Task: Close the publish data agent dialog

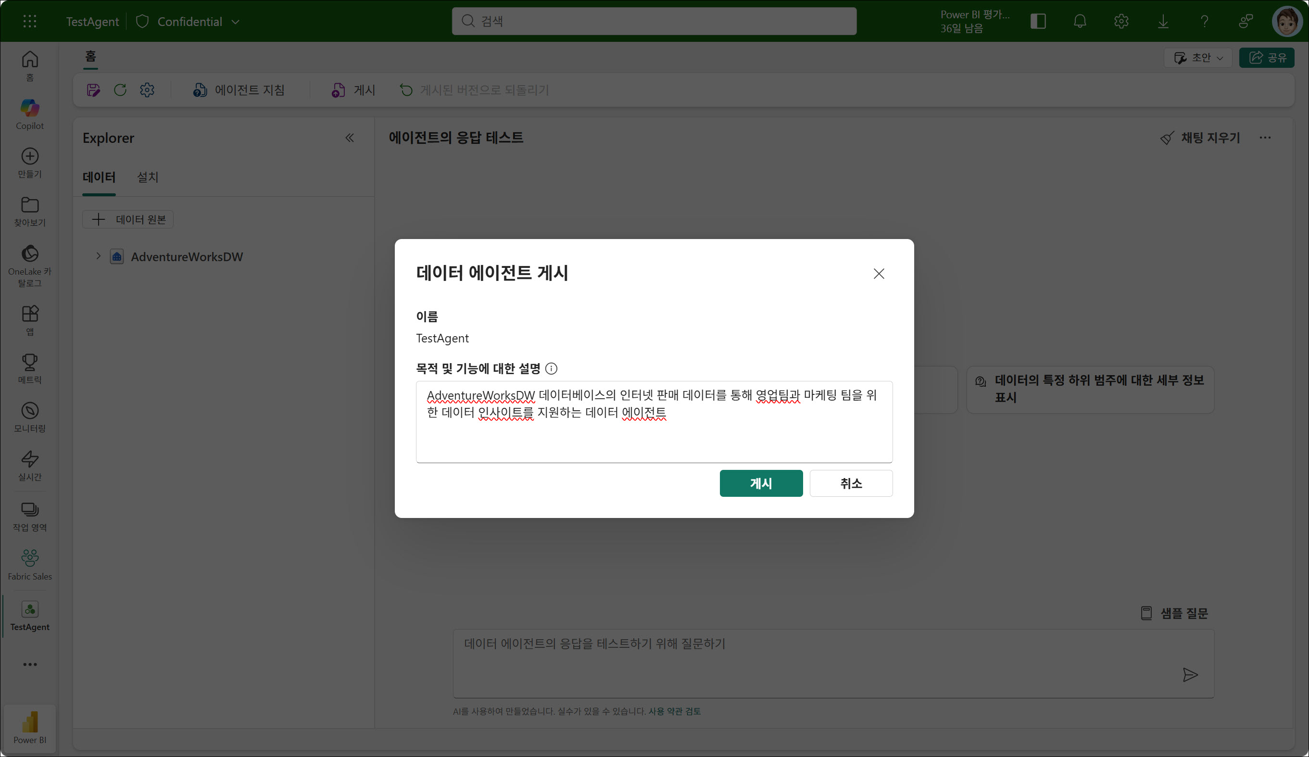Action: [879, 273]
